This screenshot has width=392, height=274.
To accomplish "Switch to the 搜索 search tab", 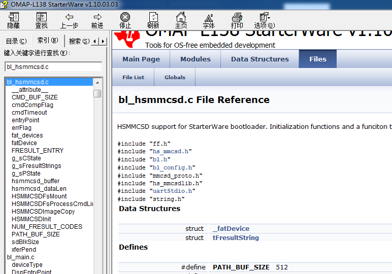I will click(x=79, y=41).
